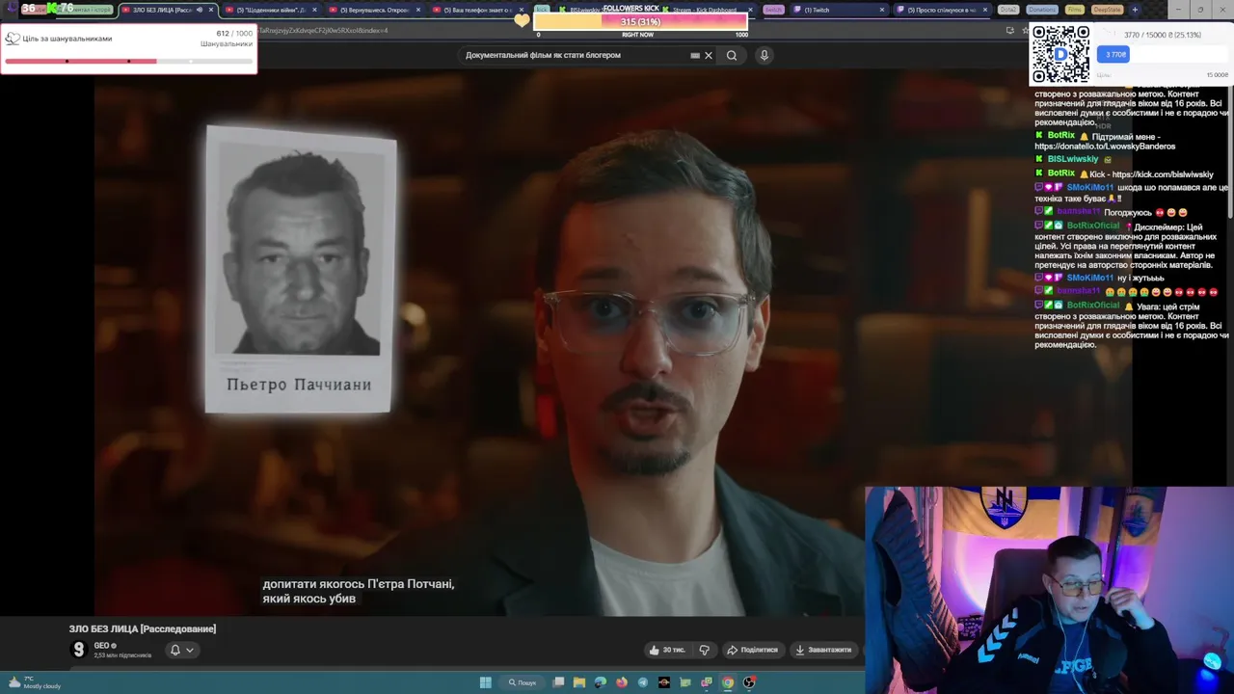
Task: Click the Поділитися share button
Action: click(752, 650)
